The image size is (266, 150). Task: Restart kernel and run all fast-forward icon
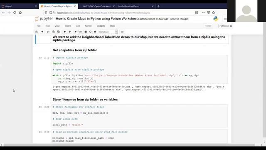95,32
